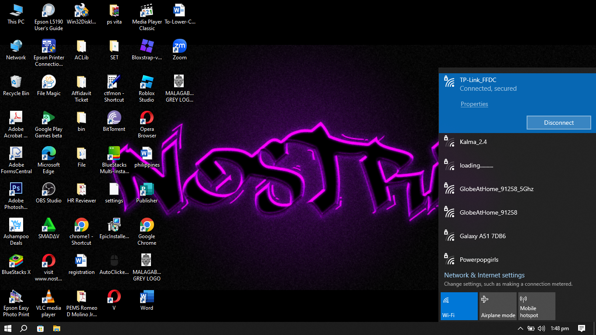596x335 pixels.
Task: Select the SMADAV antivirus shortcut
Action: pos(49,229)
